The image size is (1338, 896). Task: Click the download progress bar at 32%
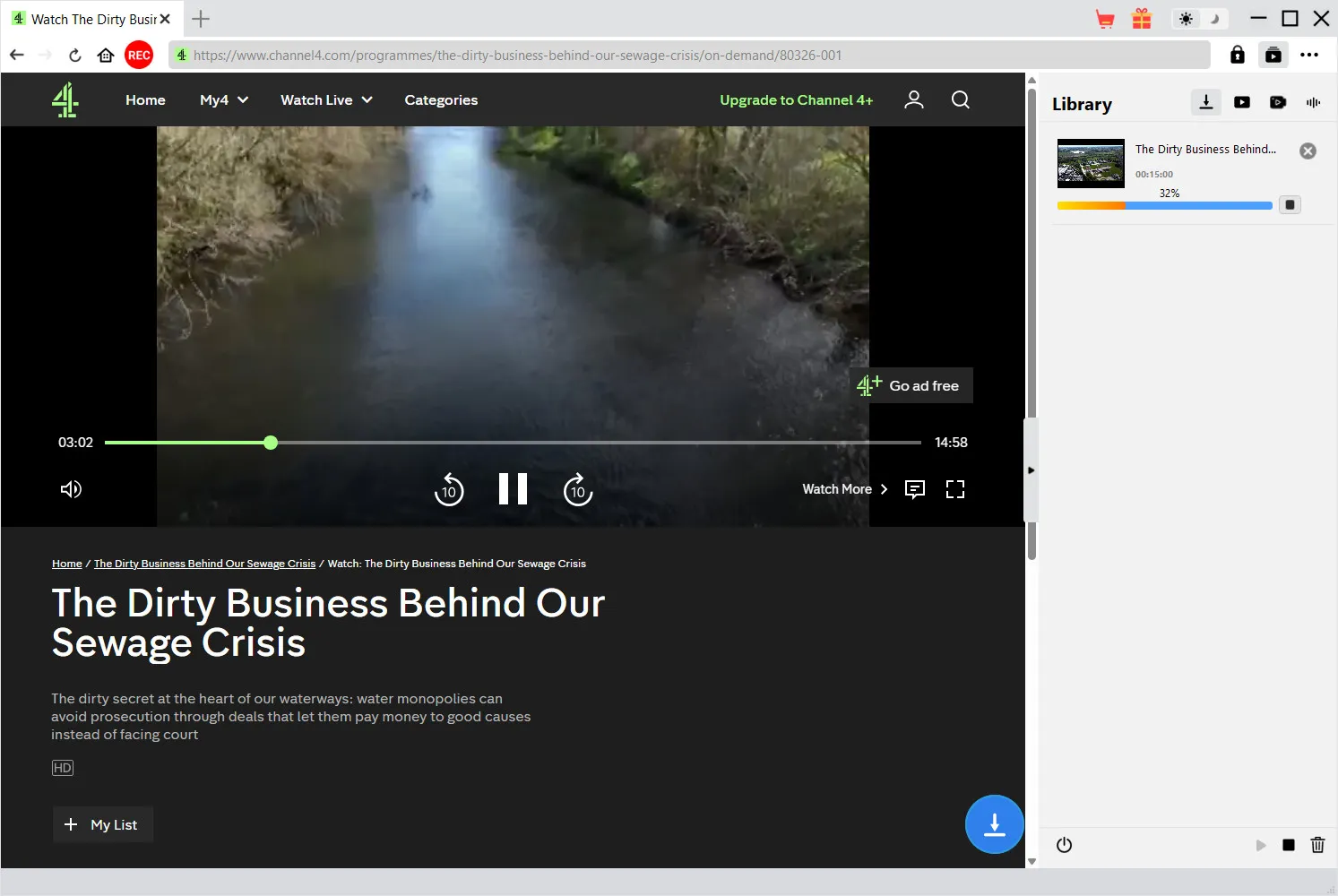point(1164,206)
